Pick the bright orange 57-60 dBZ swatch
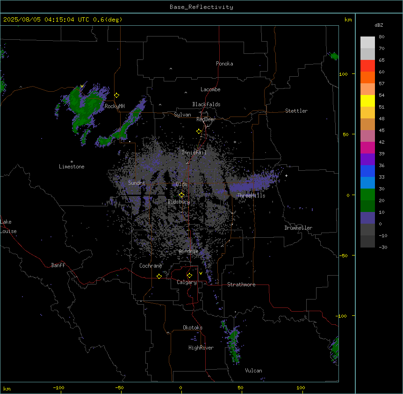Screen dimensions: 403x394 [x=367, y=77]
